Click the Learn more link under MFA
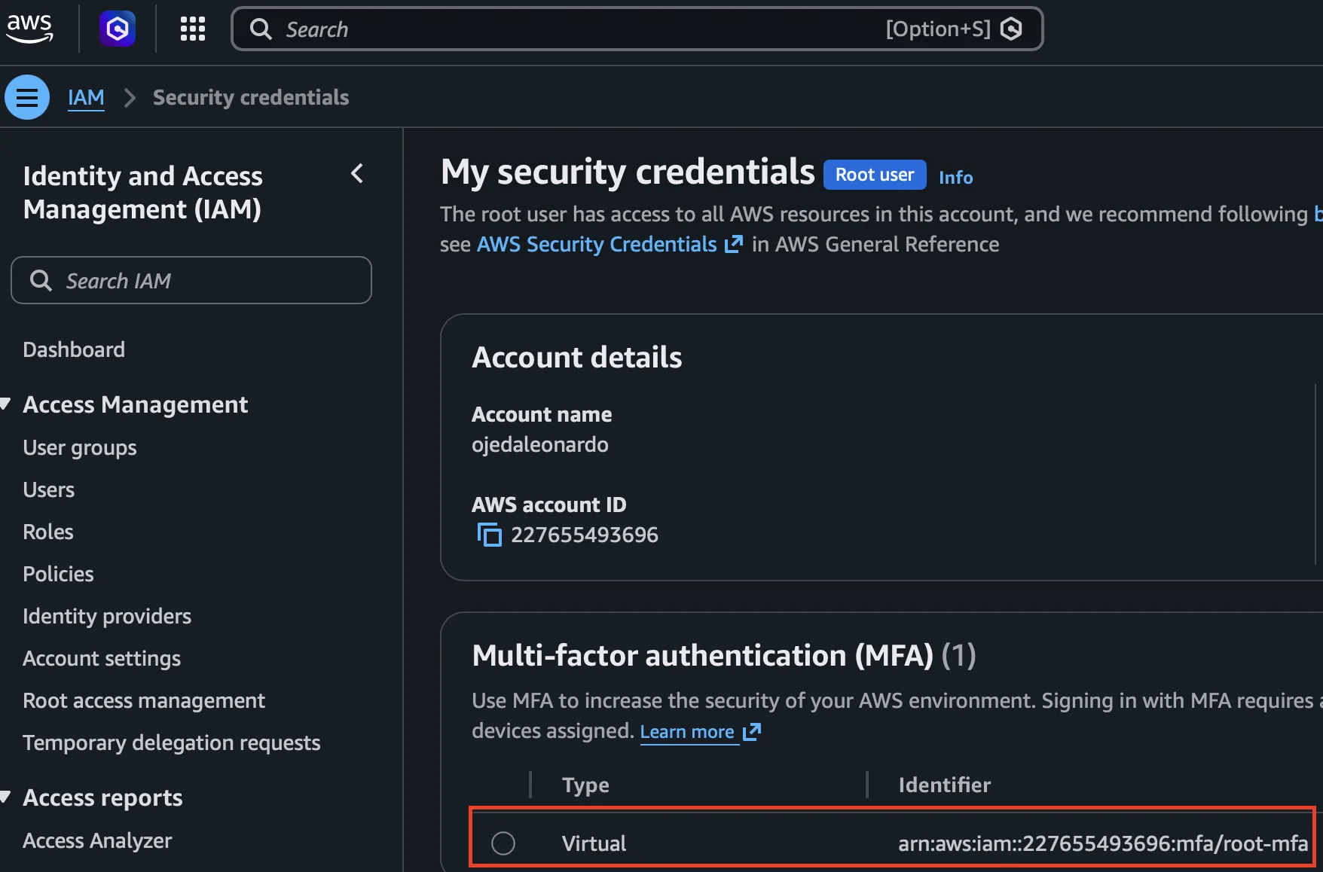This screenshot has width=1323, height=872. tap(687, 731)
